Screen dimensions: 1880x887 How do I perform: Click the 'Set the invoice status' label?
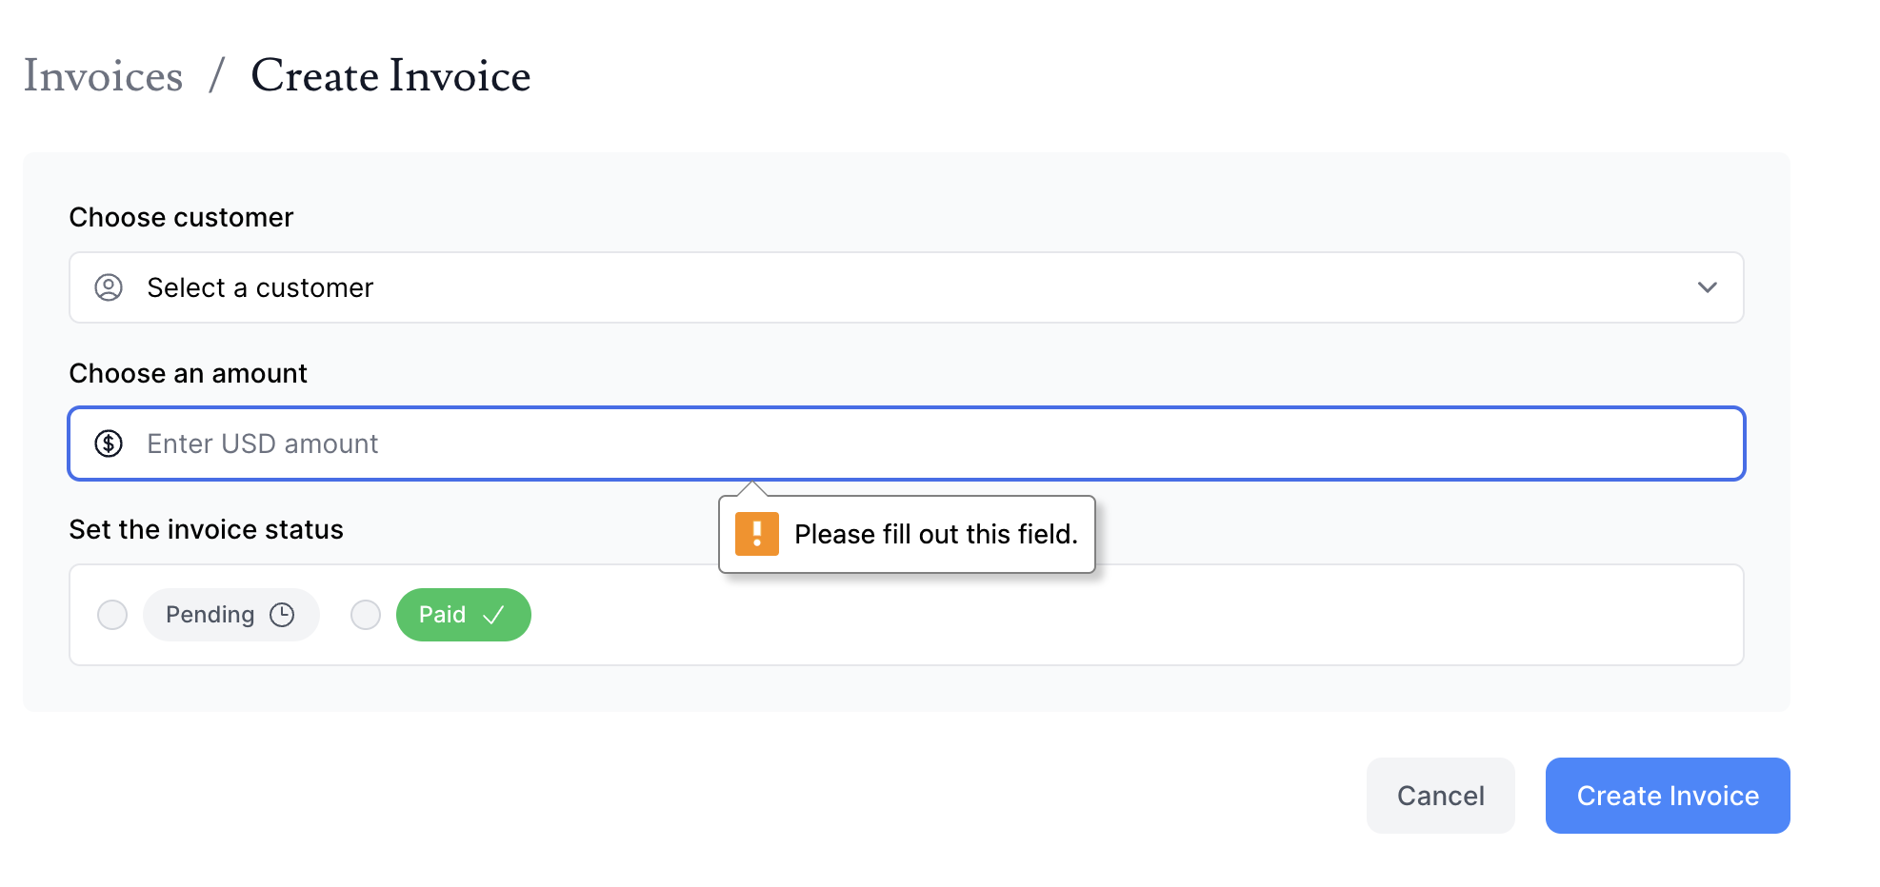point(206,530)
